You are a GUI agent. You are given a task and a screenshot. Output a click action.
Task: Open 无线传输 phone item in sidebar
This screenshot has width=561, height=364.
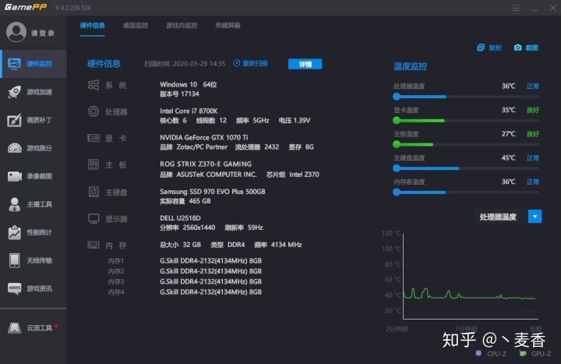tap(34, 260)
